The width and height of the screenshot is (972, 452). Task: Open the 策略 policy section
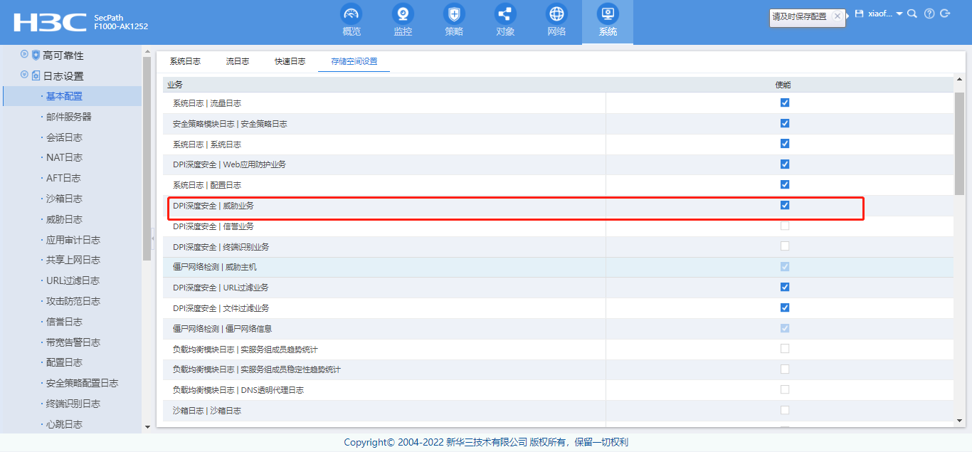click(454, 21)
